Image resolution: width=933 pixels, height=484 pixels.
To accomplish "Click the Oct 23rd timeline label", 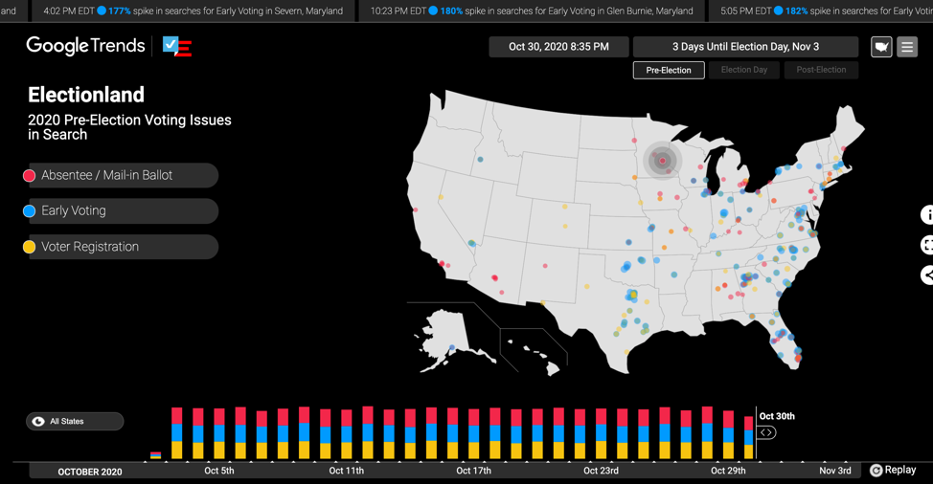I will point(601,471).
